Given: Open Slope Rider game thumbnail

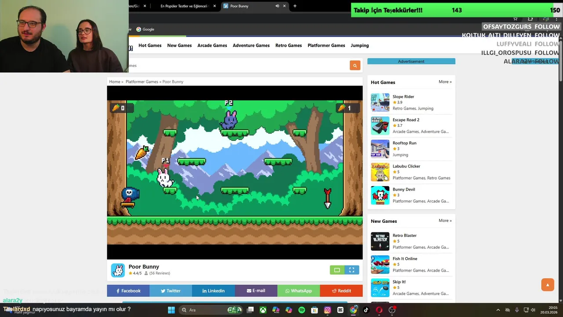Looking at the screenshot, I should tap(380, 103).
